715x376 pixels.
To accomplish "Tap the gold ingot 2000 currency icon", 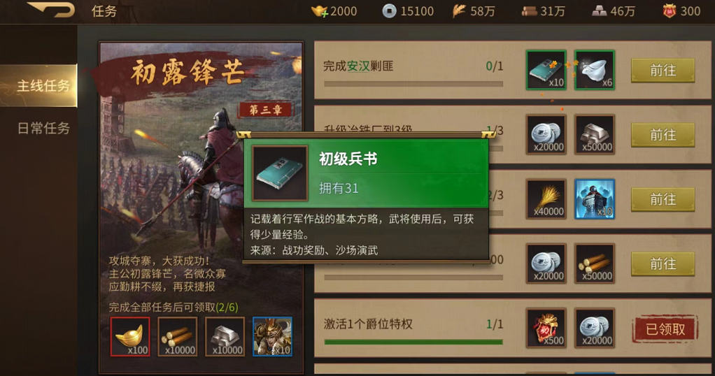I will (319, 11).
